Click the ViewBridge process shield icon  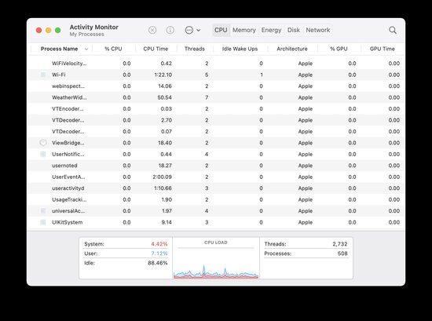pos(43,143)
